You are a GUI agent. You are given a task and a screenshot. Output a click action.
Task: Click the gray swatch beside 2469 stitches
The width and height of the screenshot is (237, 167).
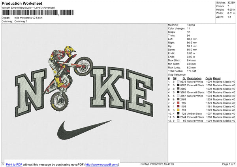[179, 99]
